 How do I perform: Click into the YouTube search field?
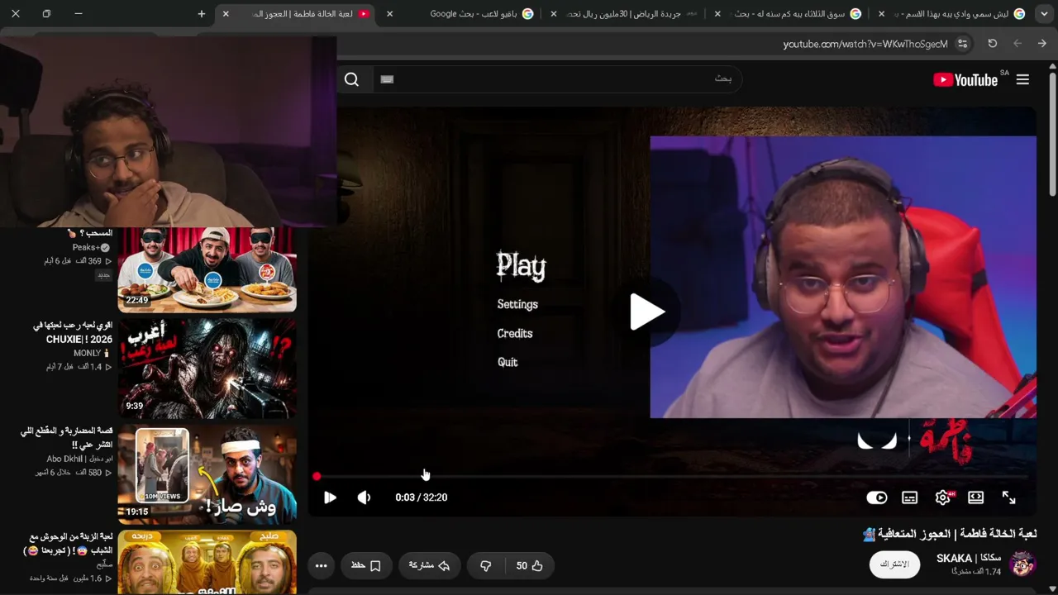558,79
